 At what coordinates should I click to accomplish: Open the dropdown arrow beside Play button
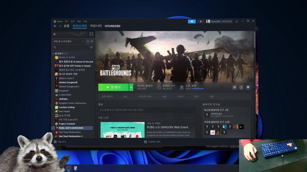pyautogui.click(x=131, y=87)
